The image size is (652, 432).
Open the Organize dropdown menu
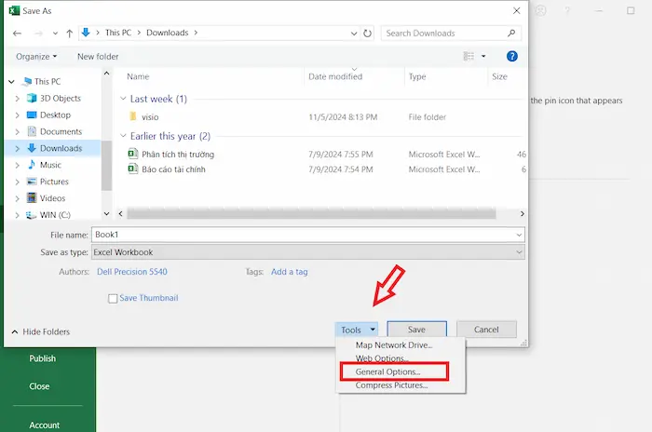[x=36, y=57]
